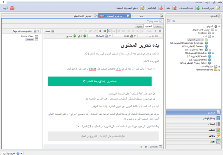
Task: Toggle the numbered ordered list button
Action: pyautogui.click(x=109, y=31)
